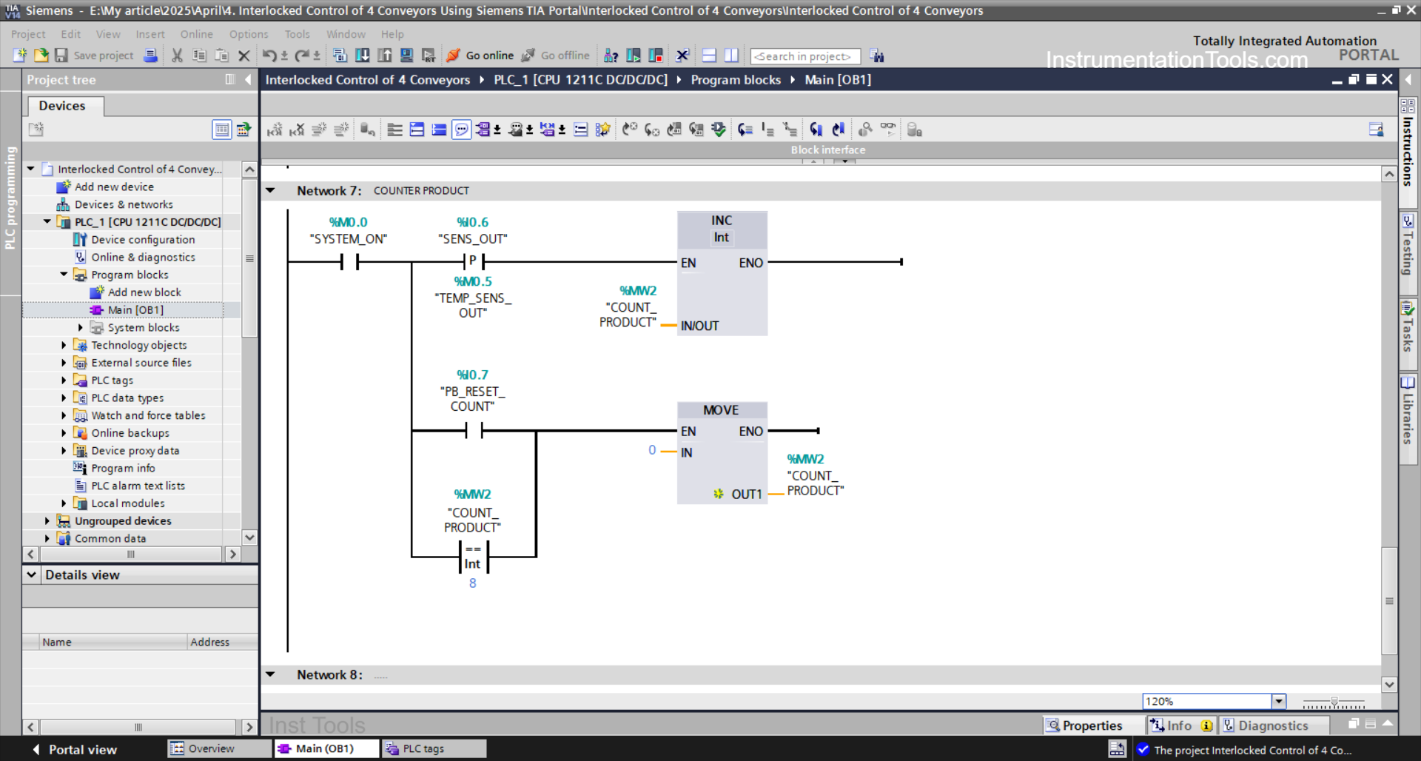
Task: Collapse Network 7 COUNTER PRODUCT
Action: coord(270,190)
